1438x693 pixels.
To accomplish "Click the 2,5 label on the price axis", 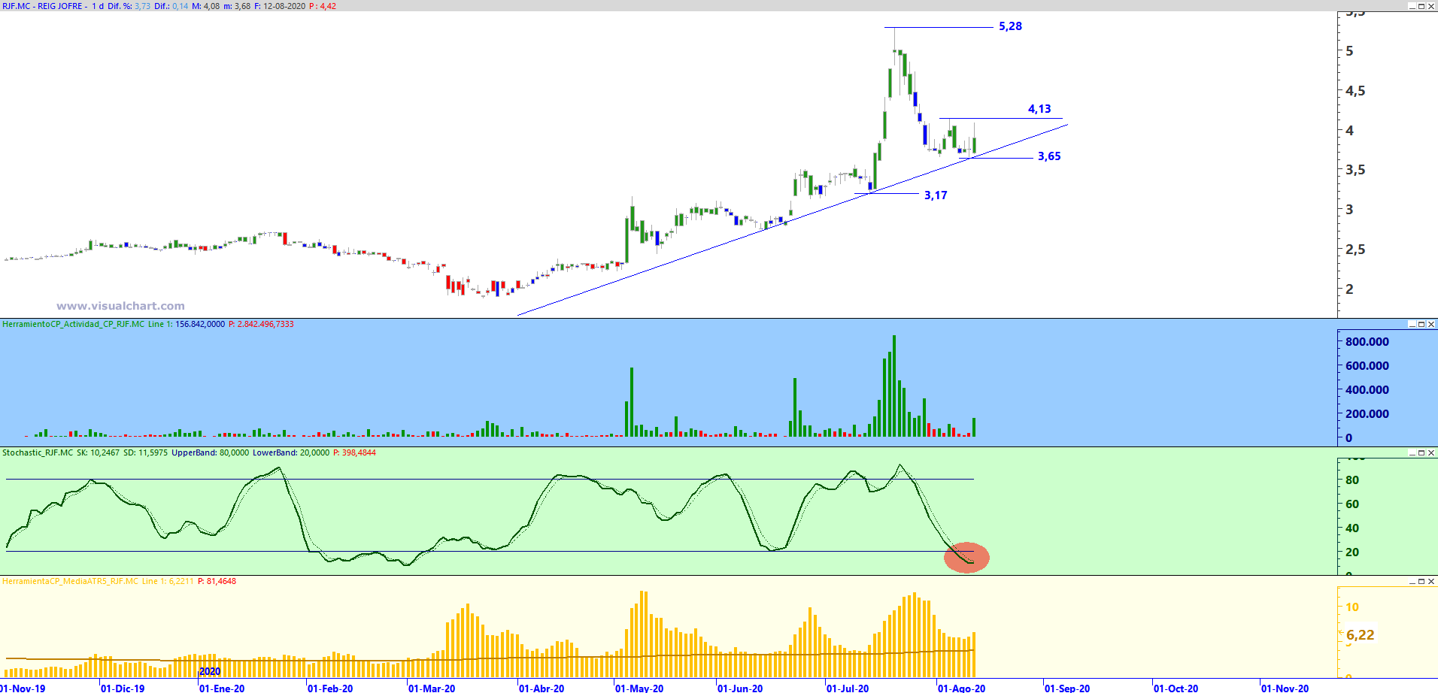I will [1355, 250].
